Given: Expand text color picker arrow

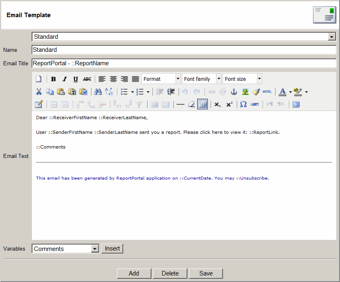Looking at the screenshot, I should tap(290, 92).
